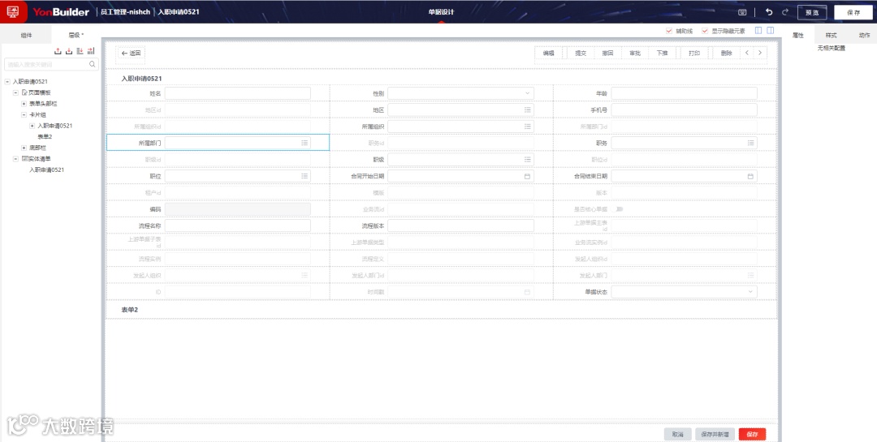Open calendar icon in 时间戳 field
Screen dimensions: 877x442
pyautogui.click(x=528, y=292)
